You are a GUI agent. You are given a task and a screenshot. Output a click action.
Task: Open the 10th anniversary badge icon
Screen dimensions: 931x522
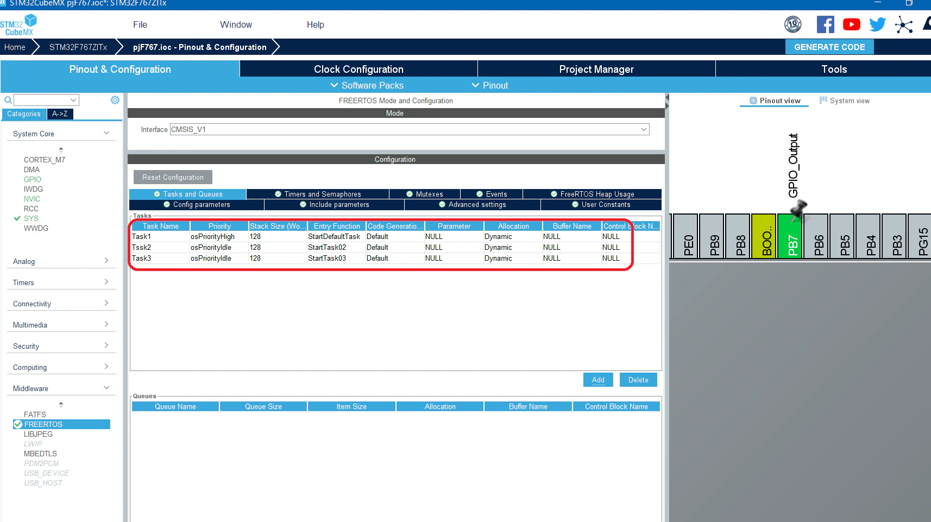793,24
